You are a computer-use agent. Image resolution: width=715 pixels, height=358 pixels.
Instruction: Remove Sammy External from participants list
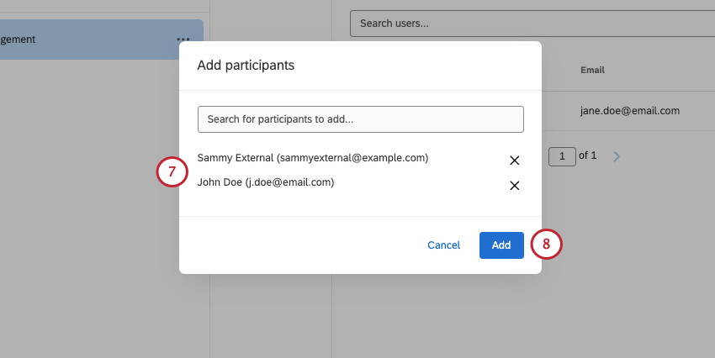(x=514, y=161)
